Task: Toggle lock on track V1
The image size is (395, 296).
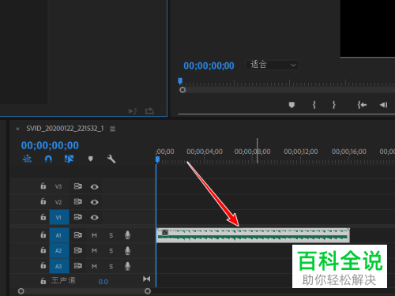Action: coord(43,217)
